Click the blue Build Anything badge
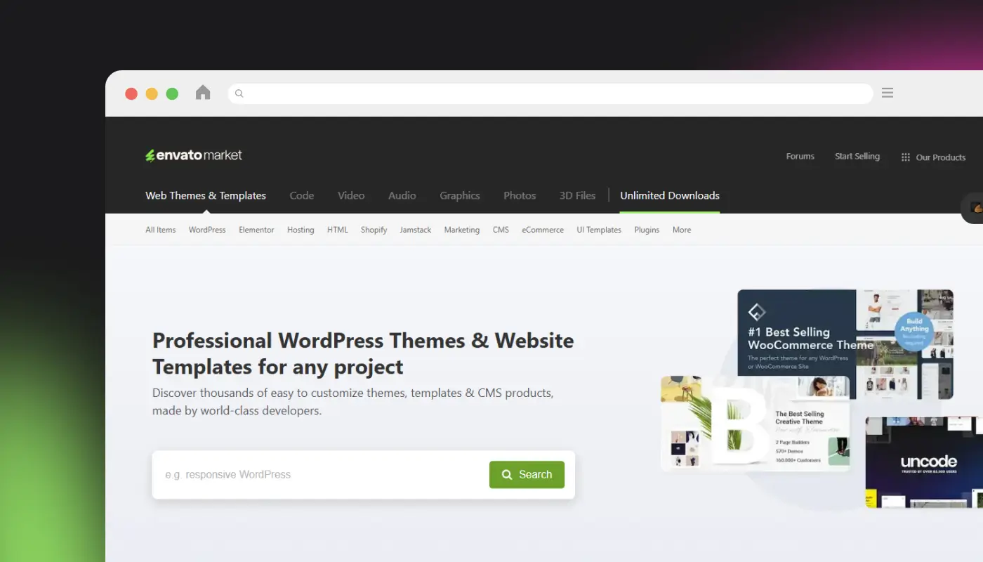The image size is (983, 562). click(914, 332)
